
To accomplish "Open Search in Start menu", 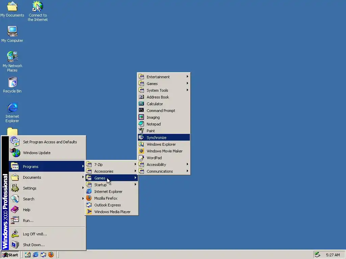I will click(x=47, y=199).
